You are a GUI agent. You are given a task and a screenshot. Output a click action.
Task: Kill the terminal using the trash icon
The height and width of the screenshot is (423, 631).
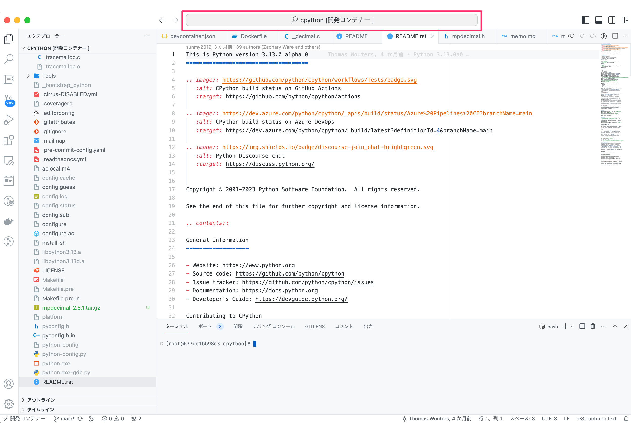point(593,326)
